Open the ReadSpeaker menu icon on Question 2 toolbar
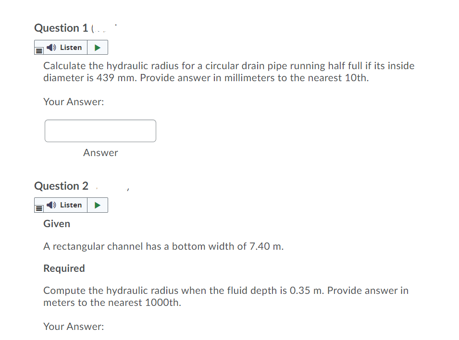 pos(39,207)
